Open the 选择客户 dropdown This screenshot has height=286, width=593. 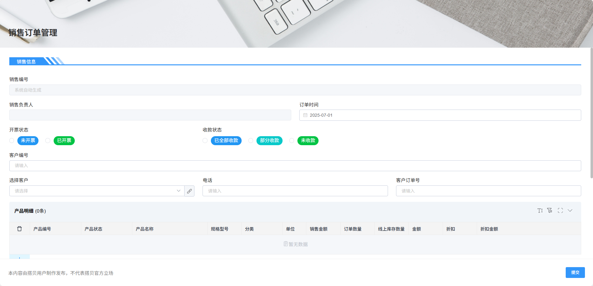click(x=97, y=191)
